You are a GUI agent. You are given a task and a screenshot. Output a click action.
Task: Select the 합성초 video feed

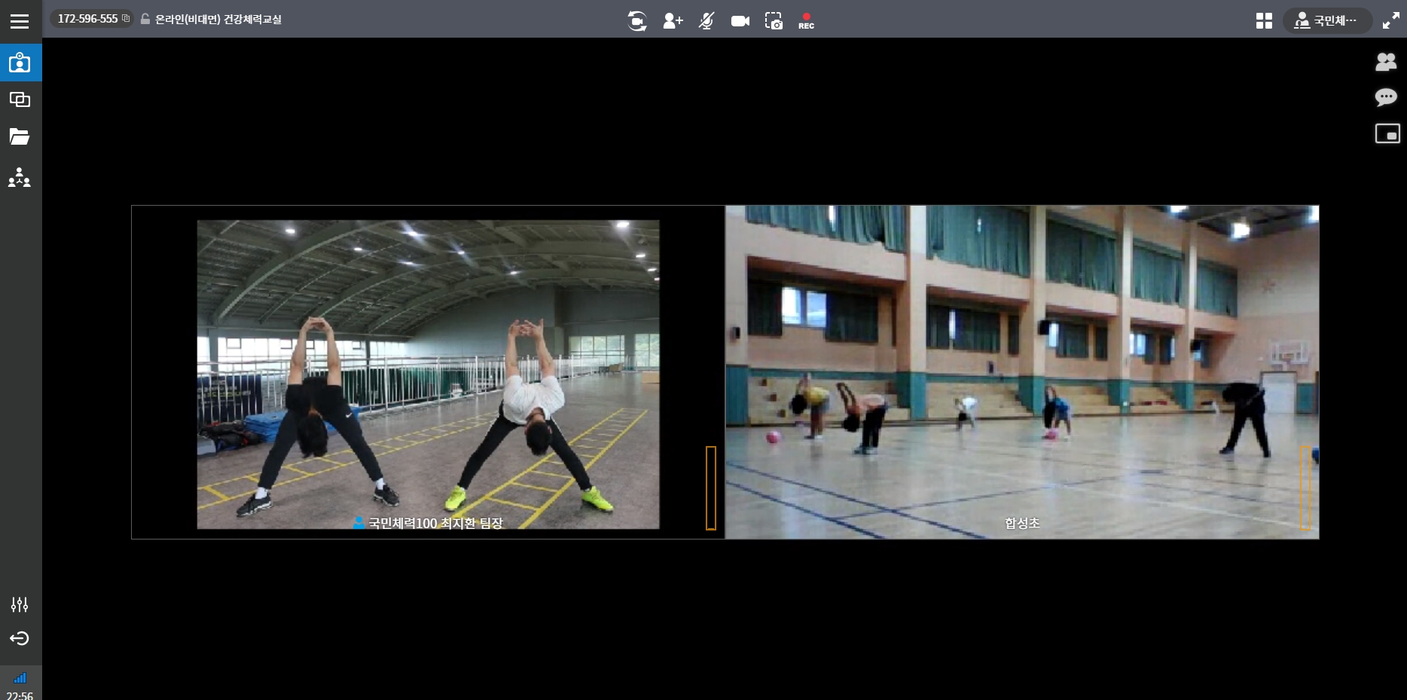(1021, 372)
